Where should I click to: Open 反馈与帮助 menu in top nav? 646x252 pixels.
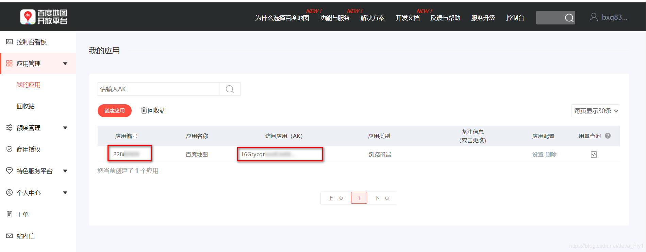(x=445, y=18)
